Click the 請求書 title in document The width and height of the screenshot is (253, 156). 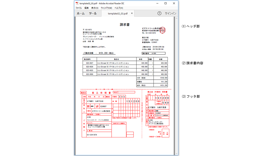125,24
